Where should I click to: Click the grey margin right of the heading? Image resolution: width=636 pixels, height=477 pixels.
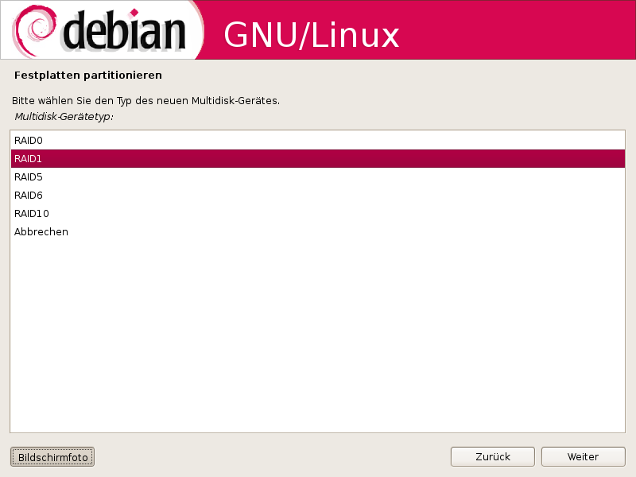click(397, 76)
